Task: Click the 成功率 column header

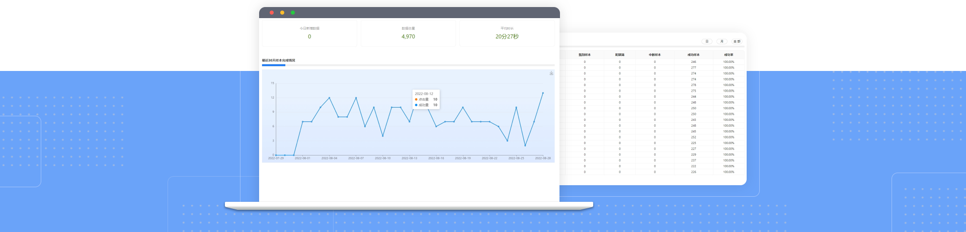Action: coord(729,55)
